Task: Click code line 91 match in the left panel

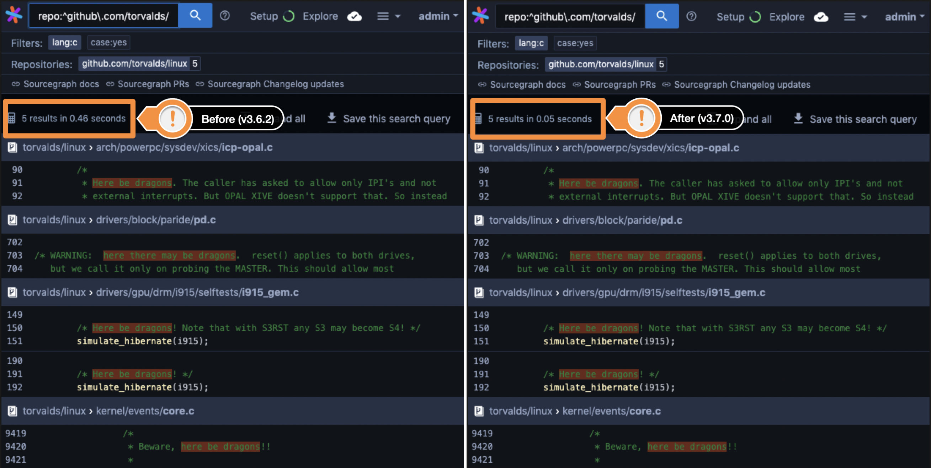Action: [132, 183]
